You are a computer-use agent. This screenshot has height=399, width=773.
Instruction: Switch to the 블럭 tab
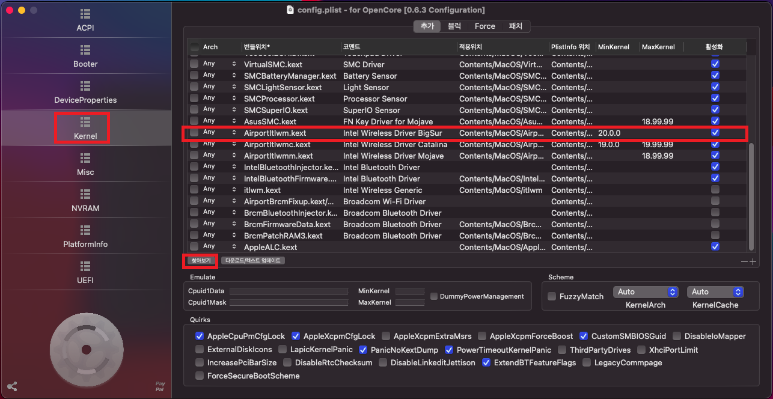(454, 26)
